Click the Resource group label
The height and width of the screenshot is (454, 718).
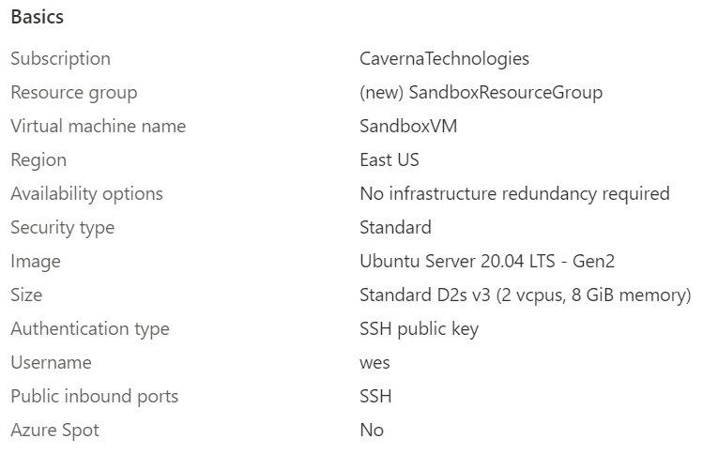[73, 92]
